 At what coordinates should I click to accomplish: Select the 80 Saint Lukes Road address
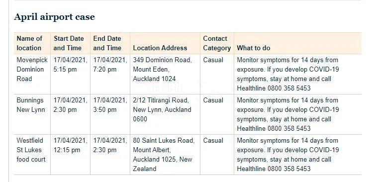click(164, 155)
